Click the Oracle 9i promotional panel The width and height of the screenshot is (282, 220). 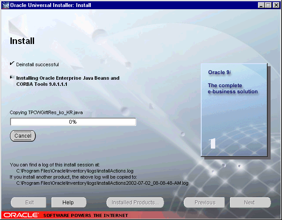[x=234, y=110]
